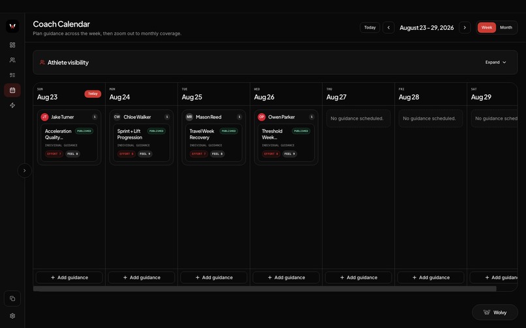Screen dimensions: 526x328
Task: Click count badge beside Chloe Walker
Action: click(x=167, y=116)
